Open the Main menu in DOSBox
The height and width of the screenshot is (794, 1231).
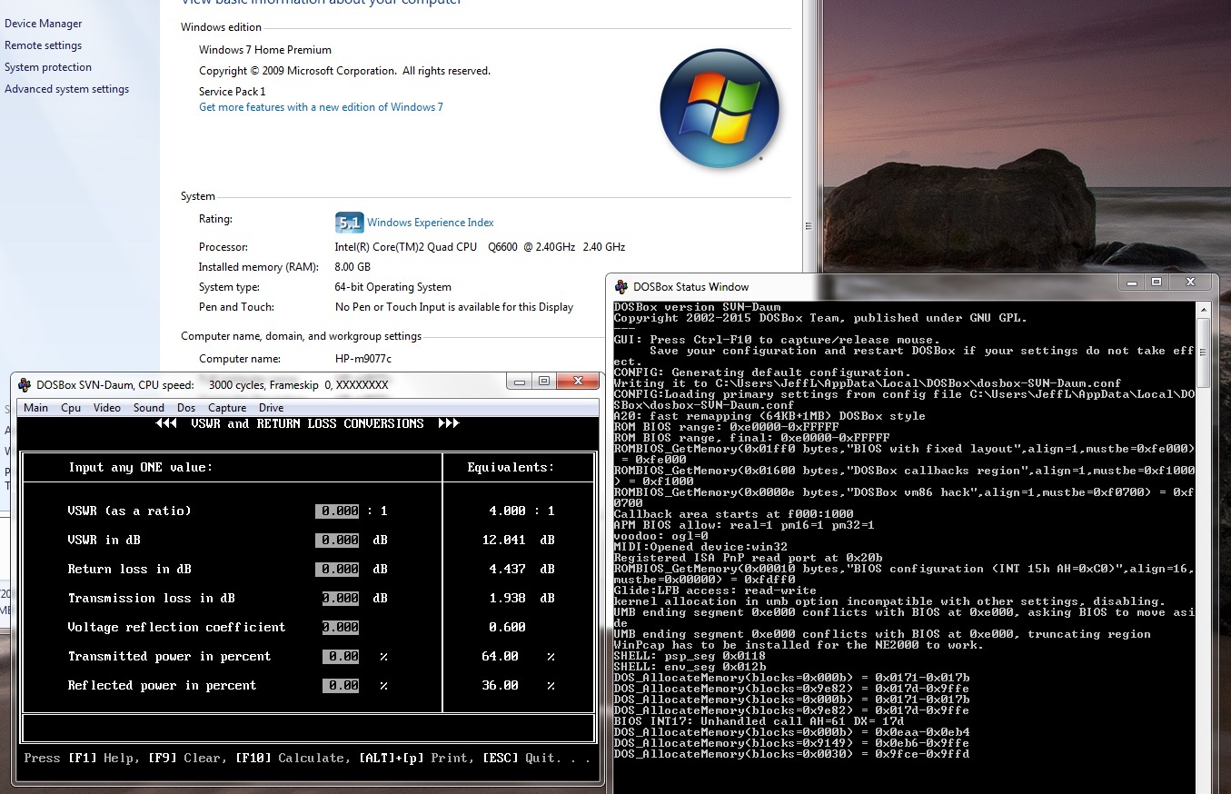pos(36,408)
